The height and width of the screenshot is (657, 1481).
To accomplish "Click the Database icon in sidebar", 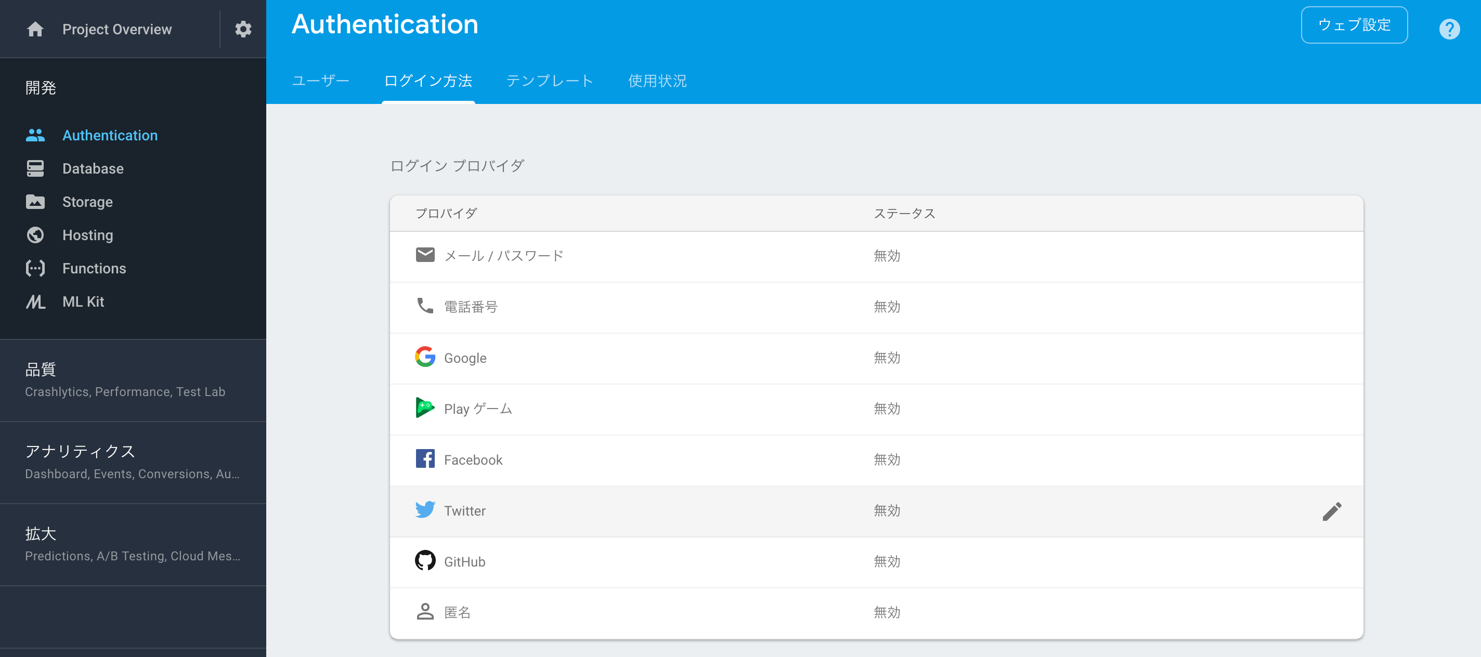I will pyautogui.click(x=35, y=168).
